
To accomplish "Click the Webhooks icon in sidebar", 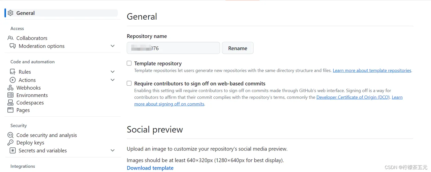I will (10, 88).
